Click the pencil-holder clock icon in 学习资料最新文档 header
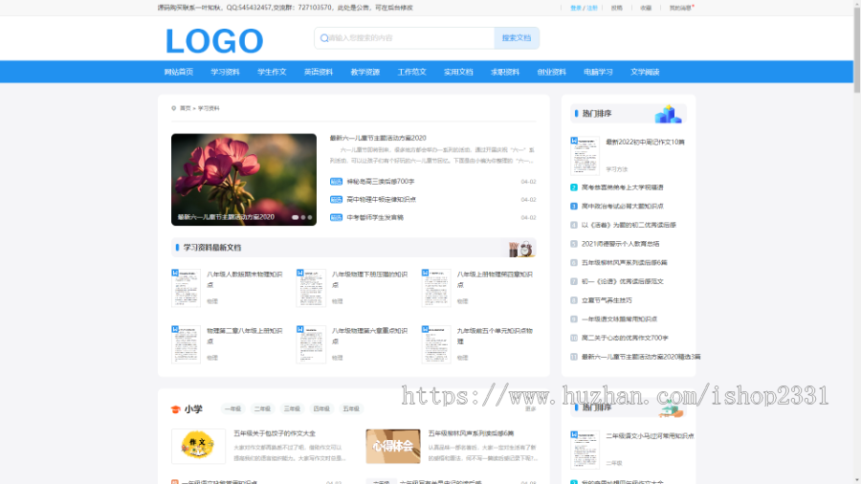The width and height of the screenshot is (861, 484). [521, 249]
